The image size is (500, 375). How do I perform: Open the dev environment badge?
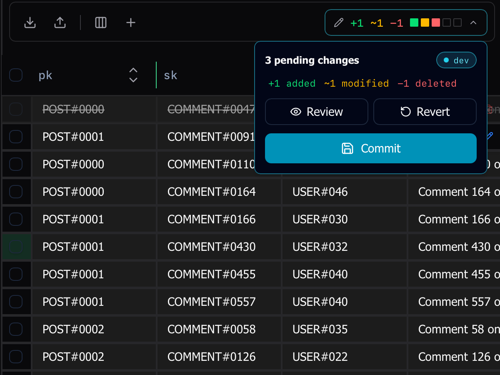point(456,60)
